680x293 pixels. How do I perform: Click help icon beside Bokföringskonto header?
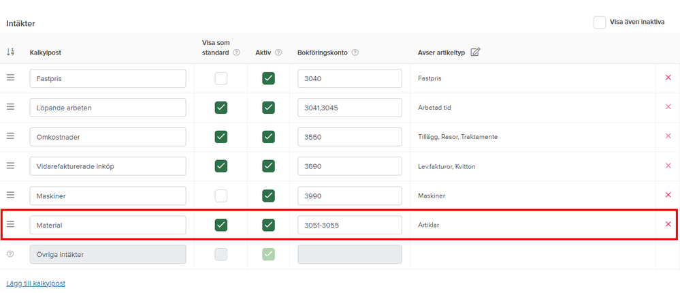pos(355,52)
